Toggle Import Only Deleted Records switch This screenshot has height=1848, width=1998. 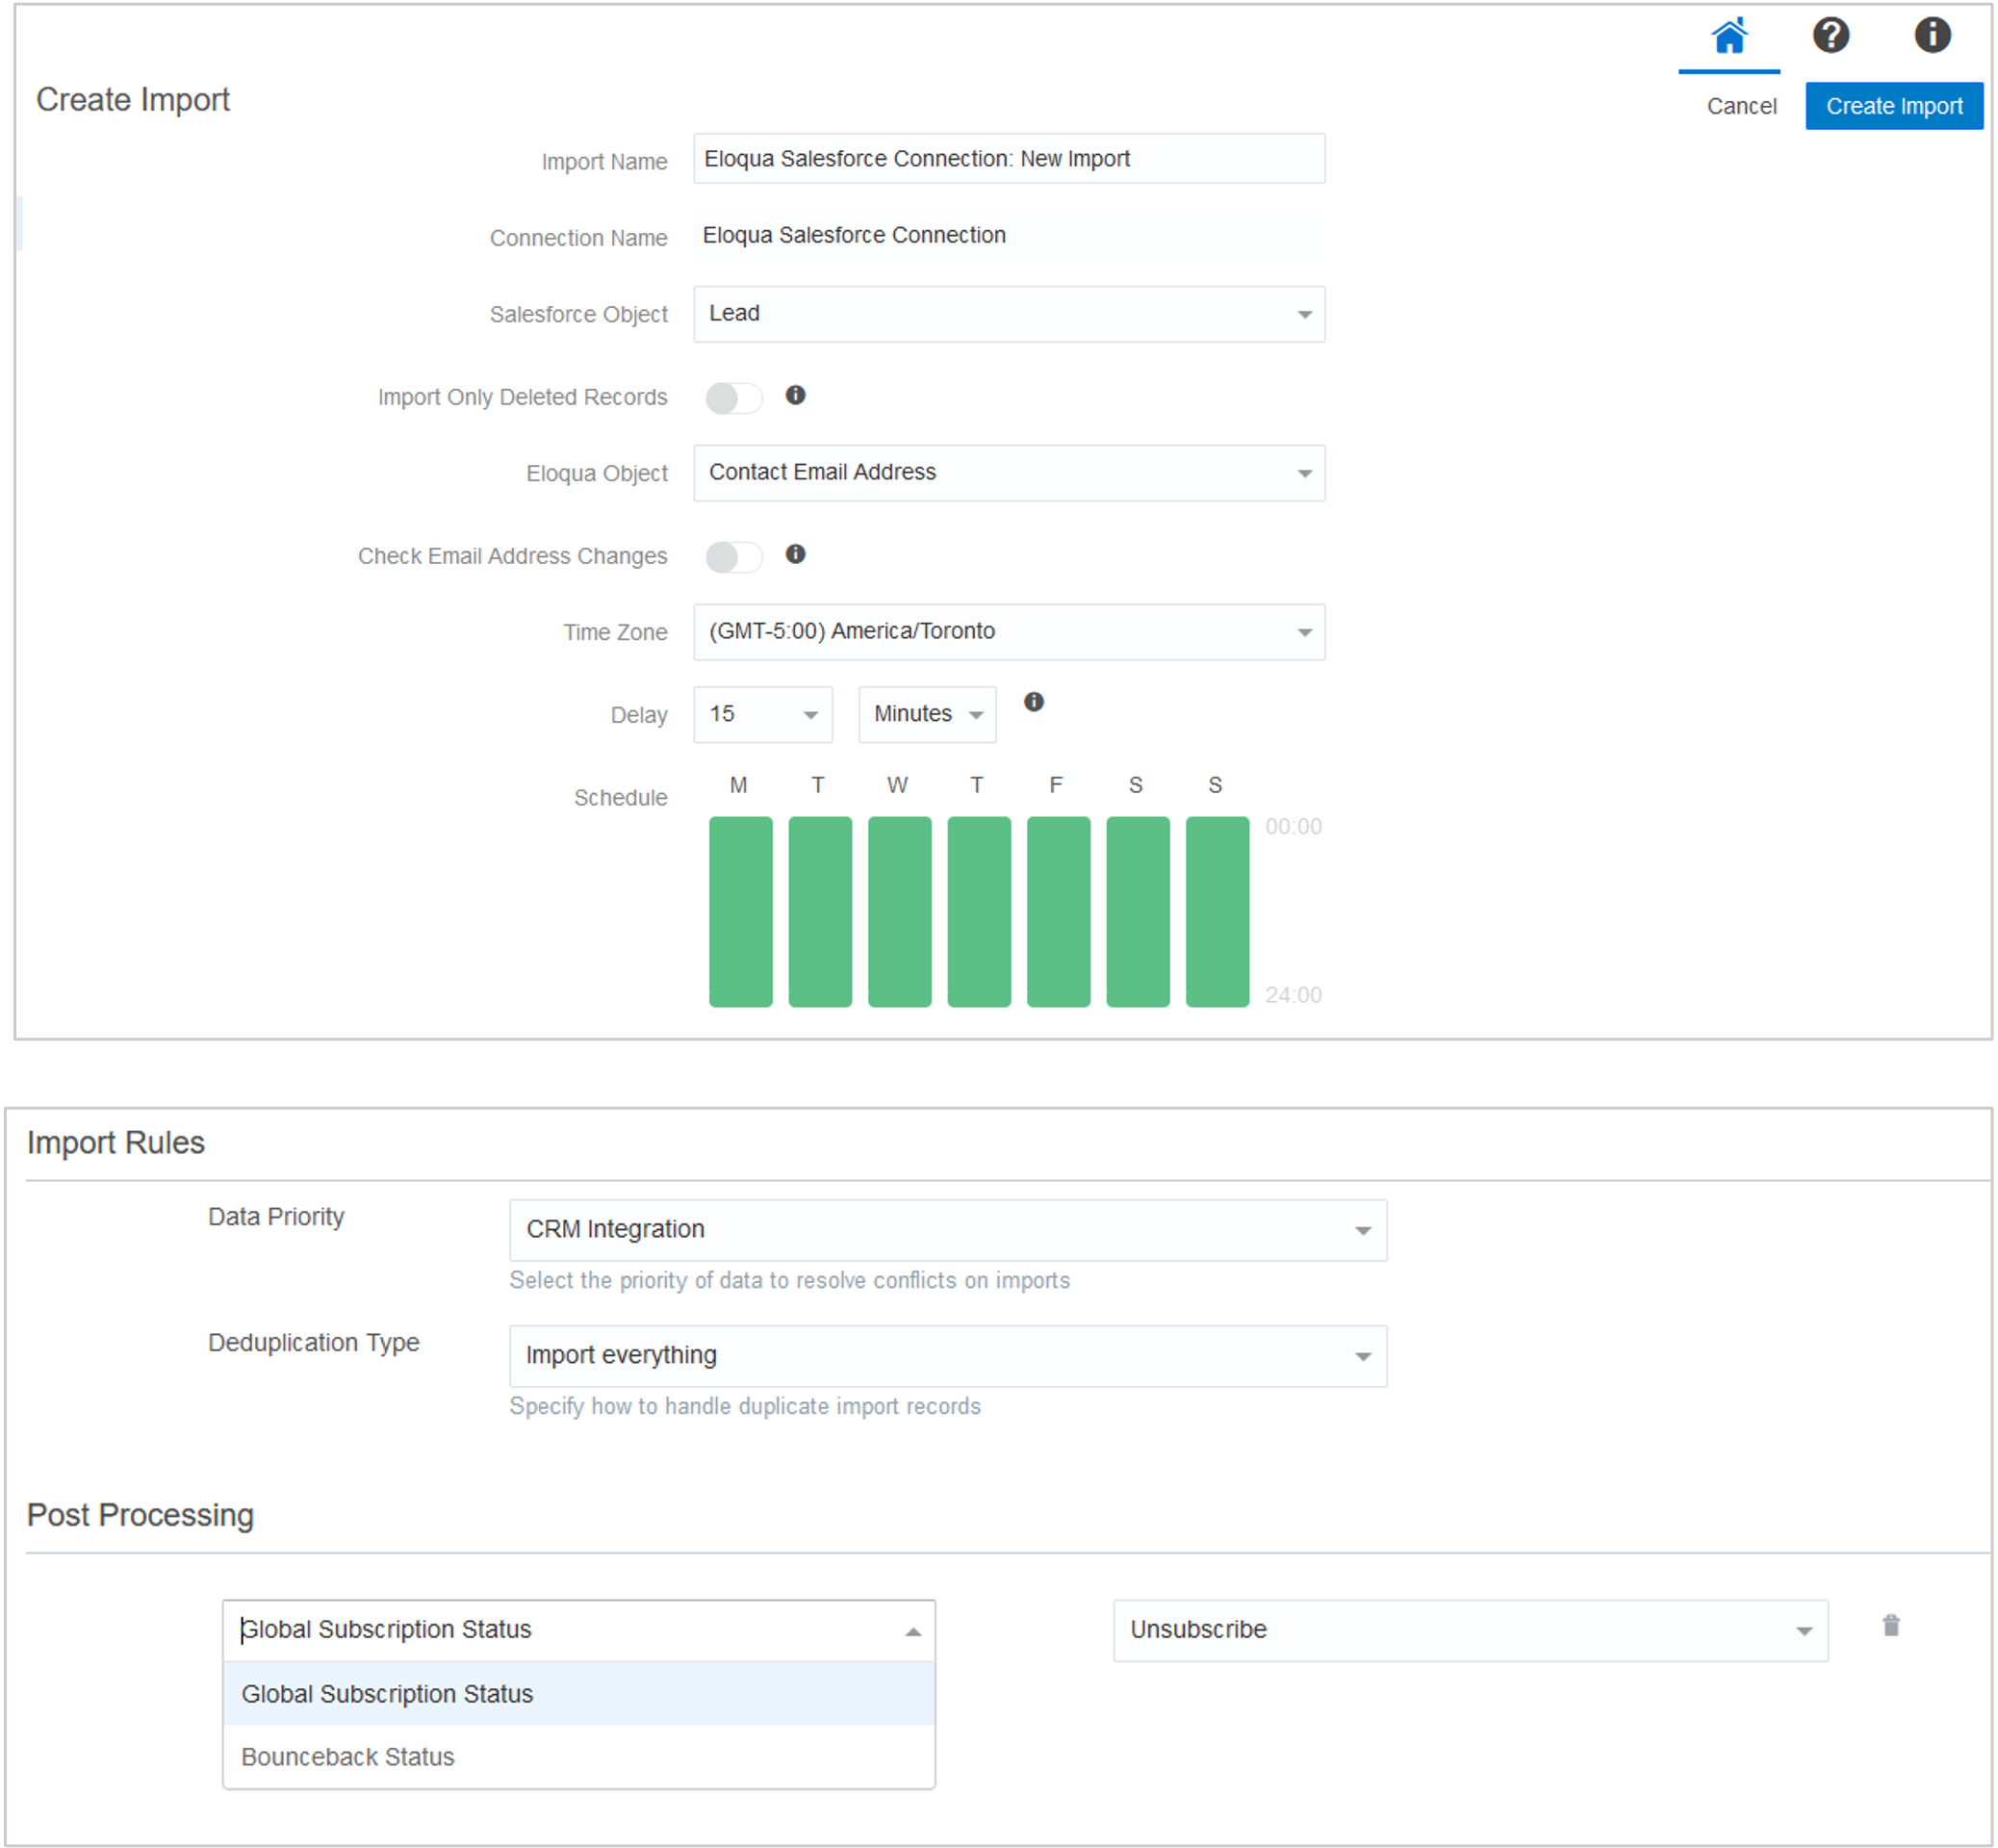(733, 398)
